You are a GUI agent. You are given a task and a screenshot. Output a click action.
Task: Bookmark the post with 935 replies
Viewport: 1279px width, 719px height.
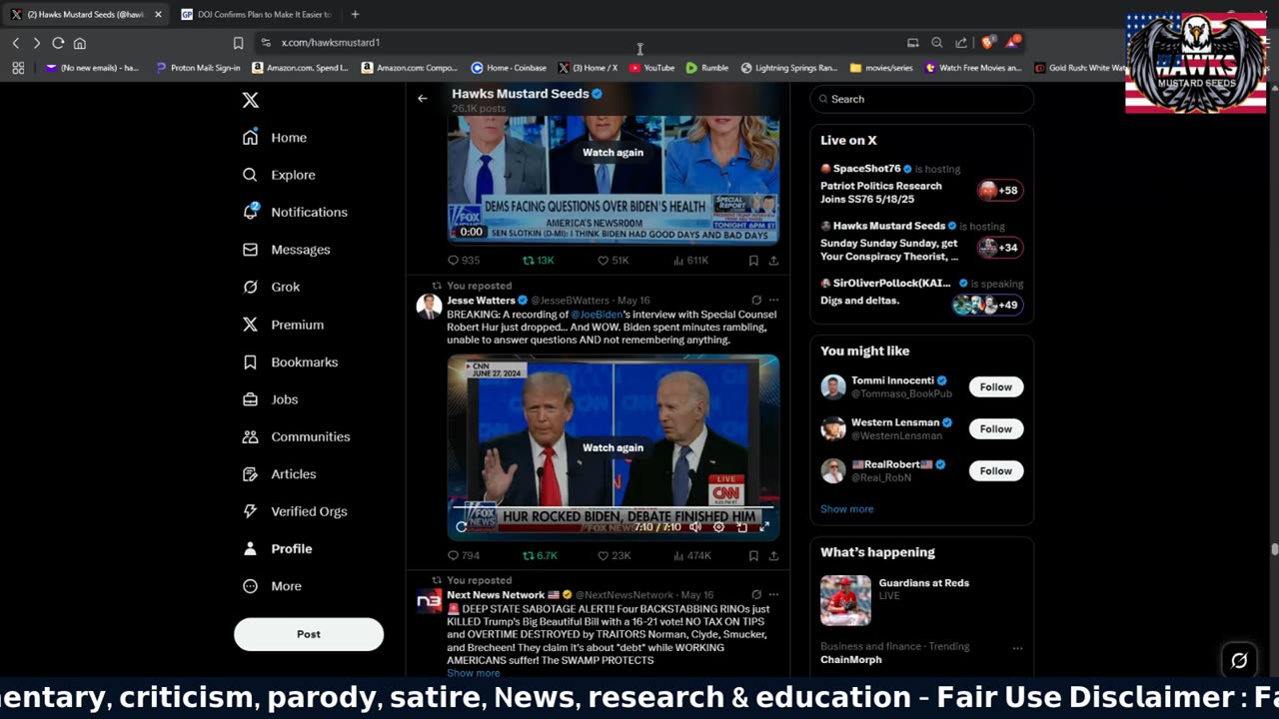[753, 260]
